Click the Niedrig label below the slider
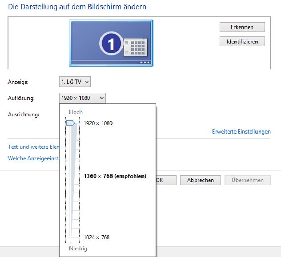 pos(78,249)
